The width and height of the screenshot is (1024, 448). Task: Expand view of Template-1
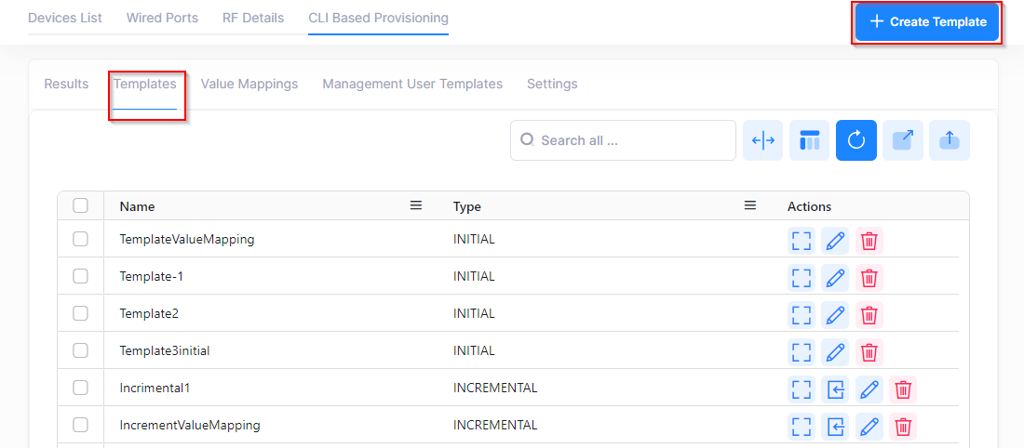click(x=802, y=279)
